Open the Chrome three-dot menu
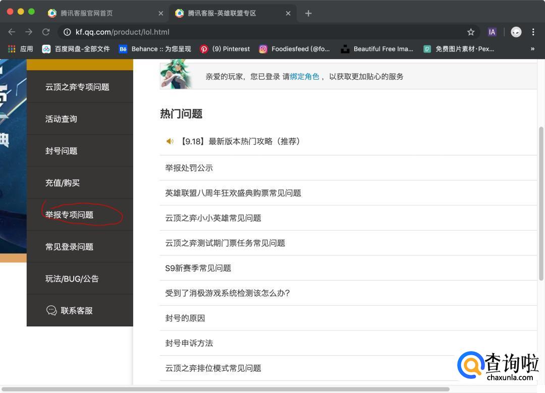 pos(533,32)
